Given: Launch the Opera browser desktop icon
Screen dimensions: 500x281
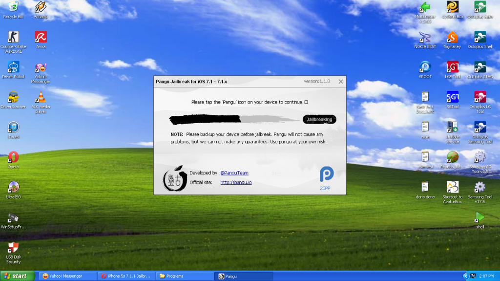Looking at the screenshot, I should coord(13,157).
